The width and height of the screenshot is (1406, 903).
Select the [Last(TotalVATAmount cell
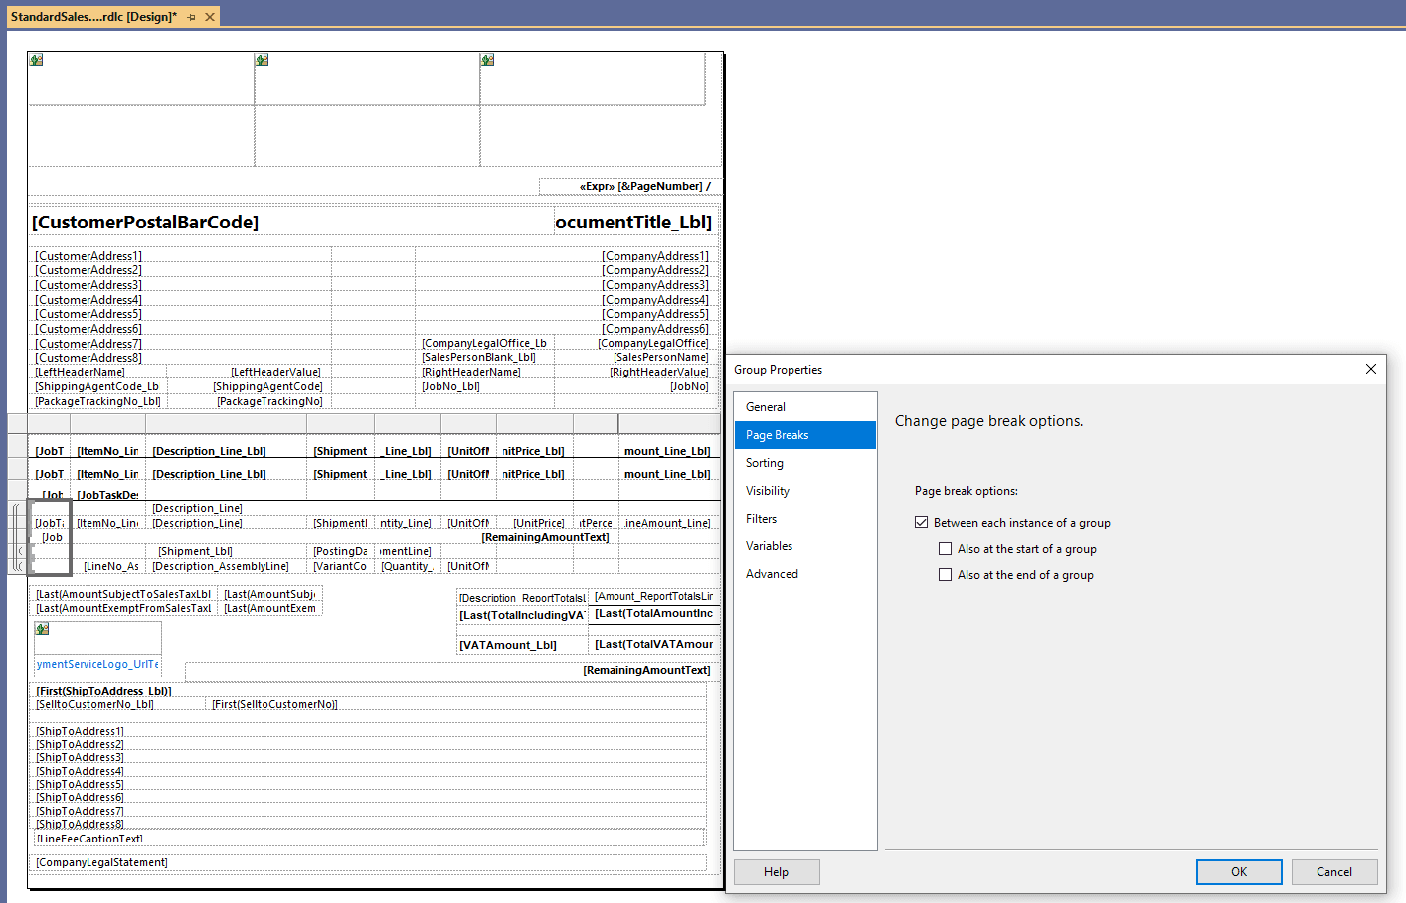[653, 645]
